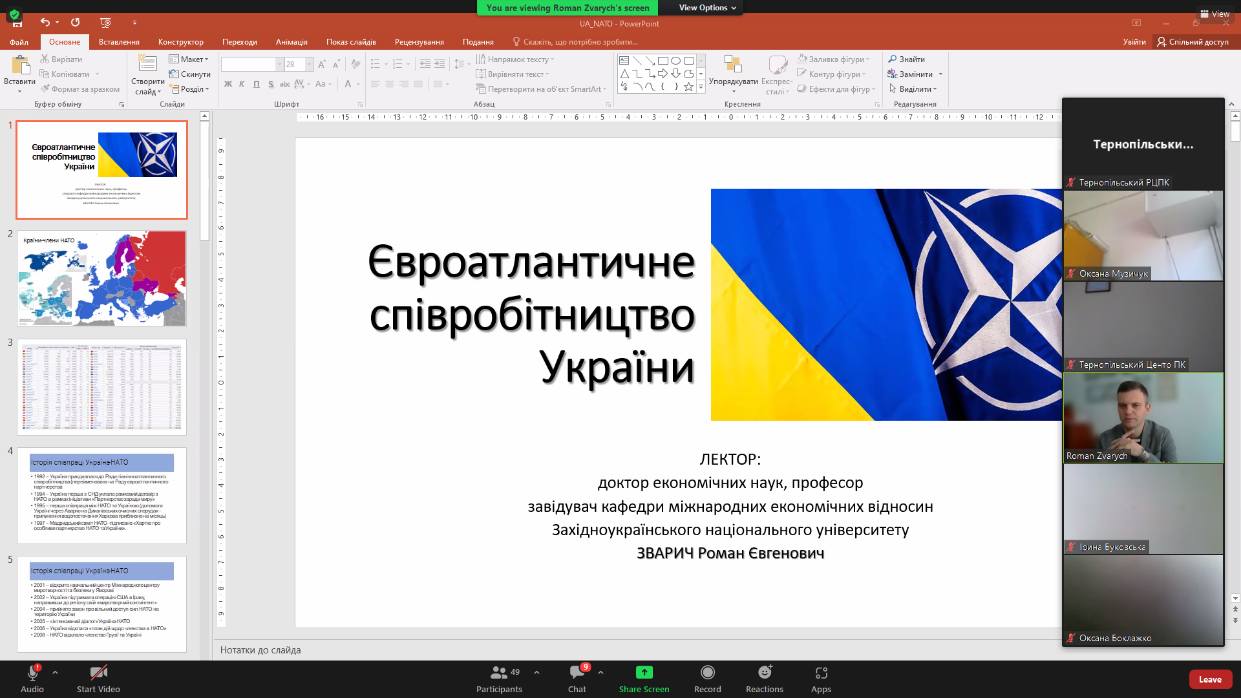Increase list indent level
This screenshot has width=1241, height=698.
(440, 64)
